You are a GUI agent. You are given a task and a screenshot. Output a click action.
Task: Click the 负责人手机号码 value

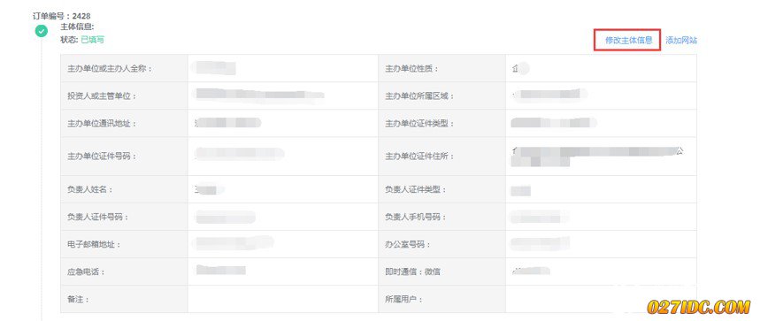[539, 217]
